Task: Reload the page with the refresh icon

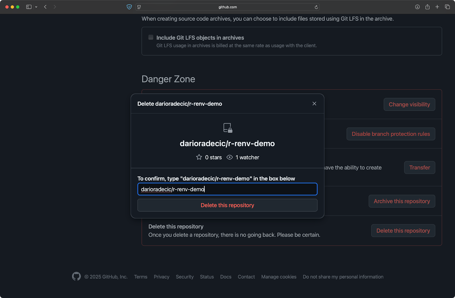Action: (x=316, y=7)
